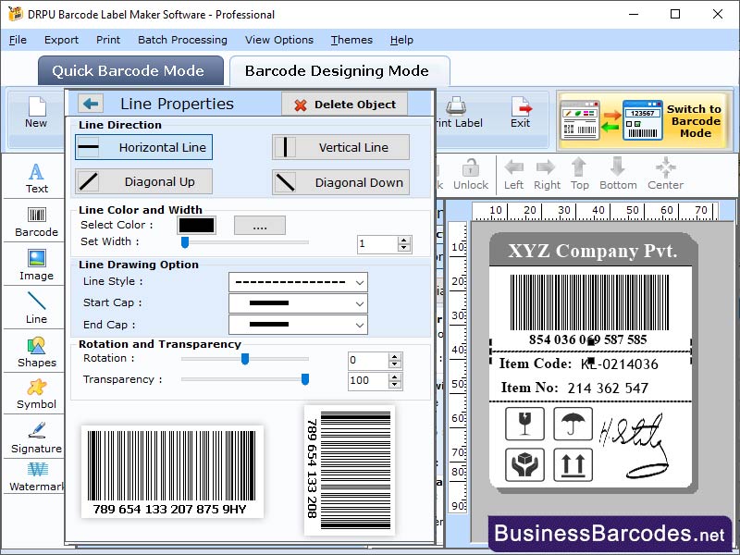Choose the Signature tool
The height and width of the screenshot is (555, 740).
(x=36, y=438)
